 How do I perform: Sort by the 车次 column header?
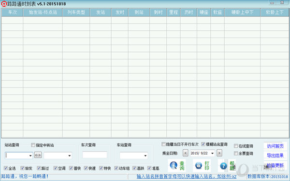click(x=13, y=13)
